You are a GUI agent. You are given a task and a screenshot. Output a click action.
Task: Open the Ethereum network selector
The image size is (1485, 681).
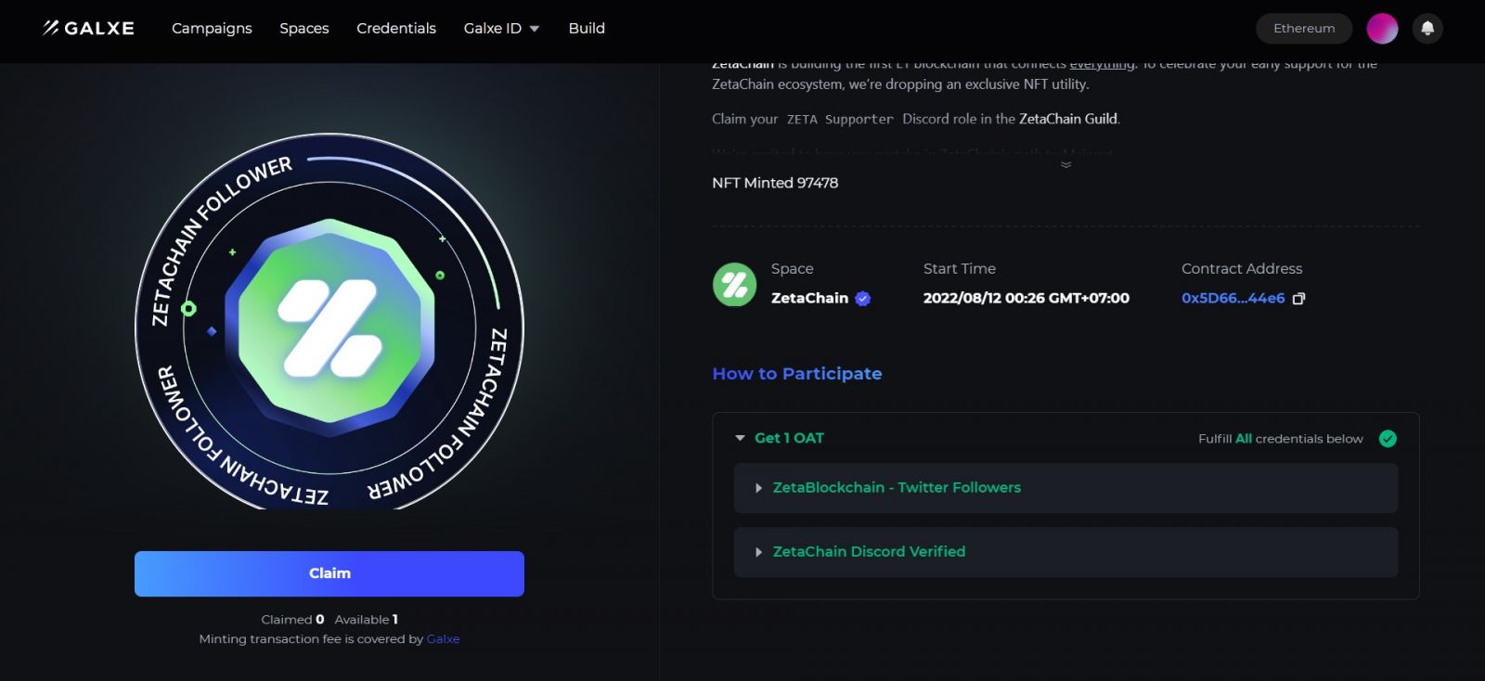(1304, 29)
